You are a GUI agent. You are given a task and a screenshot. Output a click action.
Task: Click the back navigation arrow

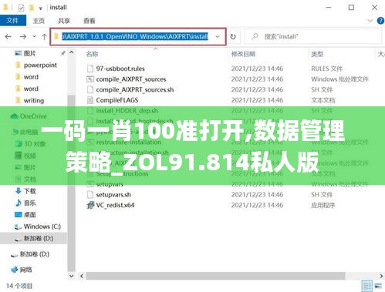tap(8, 37)
